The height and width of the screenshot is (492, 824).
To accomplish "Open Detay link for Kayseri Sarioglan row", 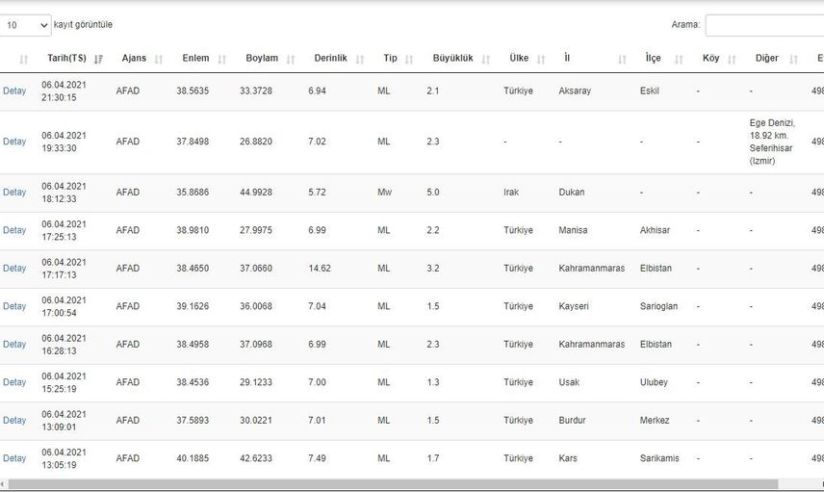I will click(x=14, y=306).
